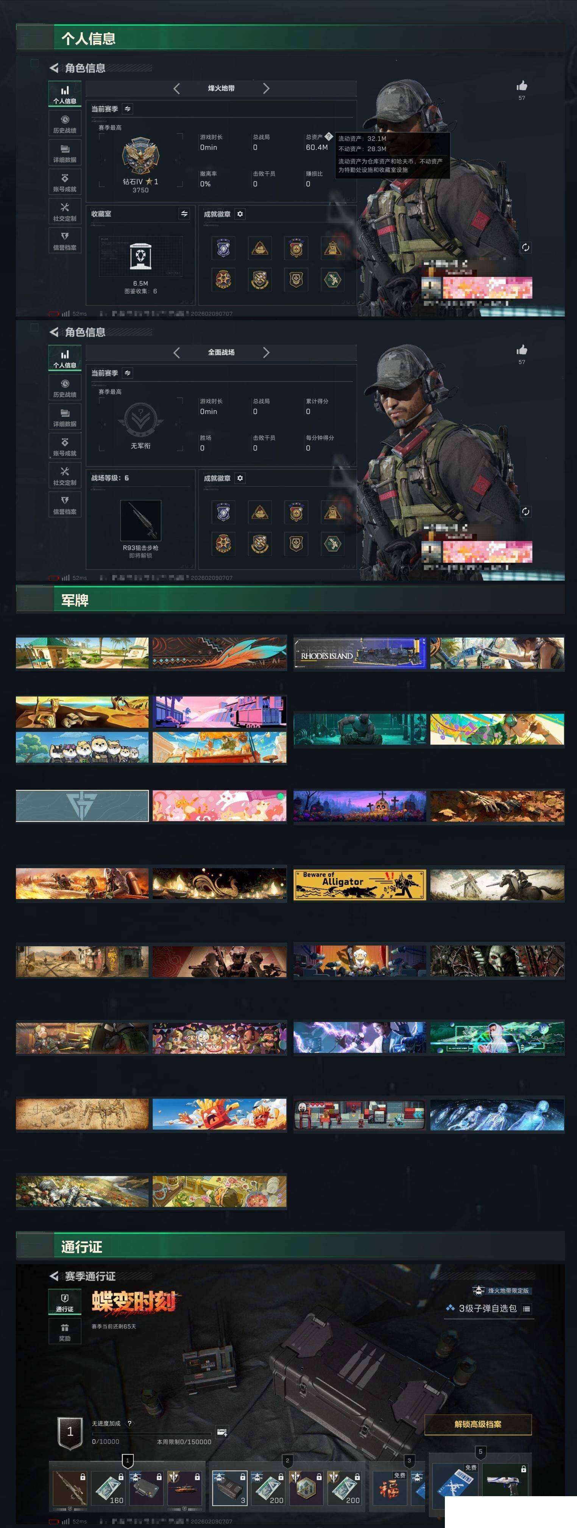Screen dimensions: 577x1528
Task: Click the locked sniper rifle reward at level 1
Action: point(70,1488)
